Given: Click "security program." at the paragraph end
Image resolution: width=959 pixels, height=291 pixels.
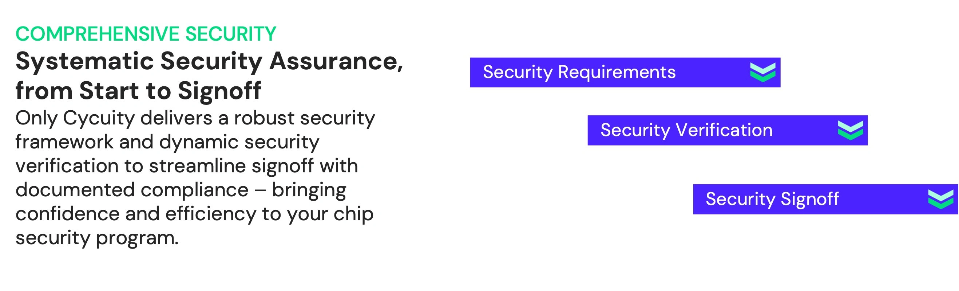Looking at the screenshot, I should click(x=97, y=238).
